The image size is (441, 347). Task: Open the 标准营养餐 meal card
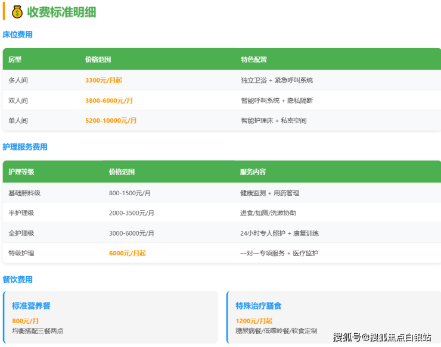111,317
